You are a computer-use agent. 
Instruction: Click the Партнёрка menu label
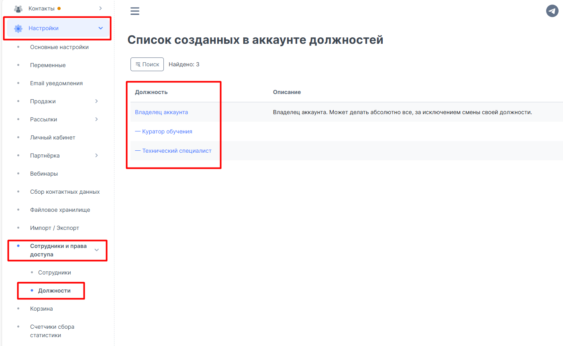click(x=45, y=156)
